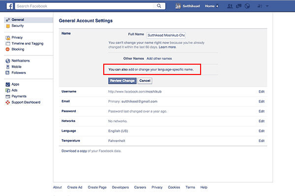The height and width of the screenshot is (196, 295).
Task: Click the Mobile phone icon
Action: pyautogui.click(x=8, y=67)
